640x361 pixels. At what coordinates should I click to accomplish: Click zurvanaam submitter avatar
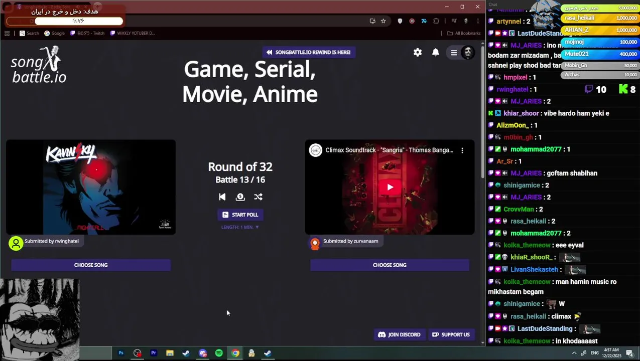tap(315, 243)
